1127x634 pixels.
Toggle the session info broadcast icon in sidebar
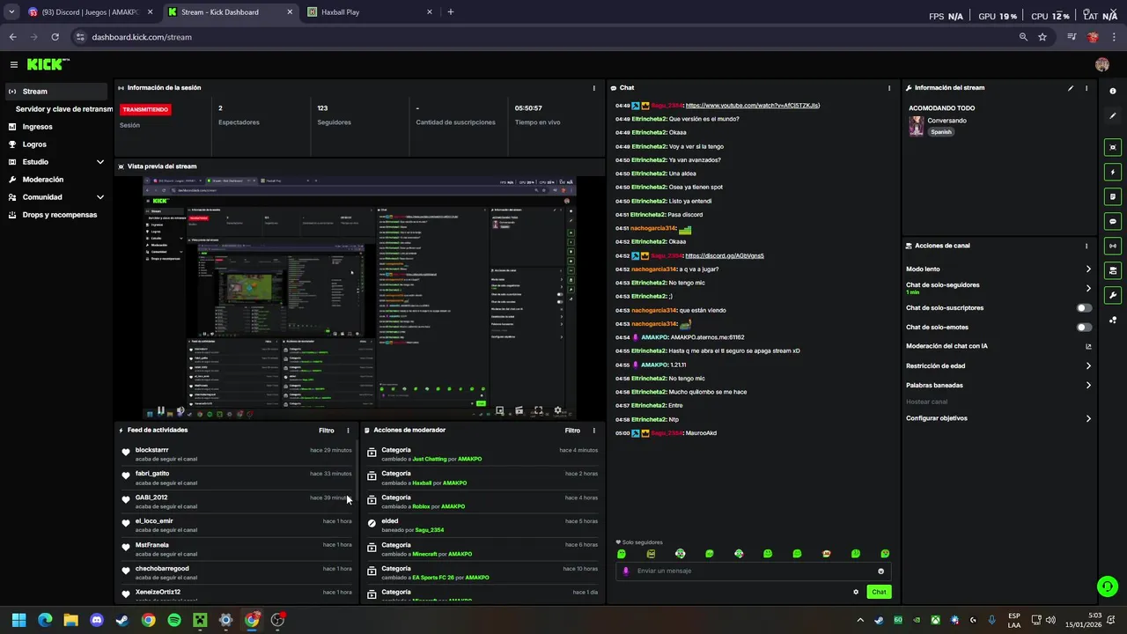1113,246
